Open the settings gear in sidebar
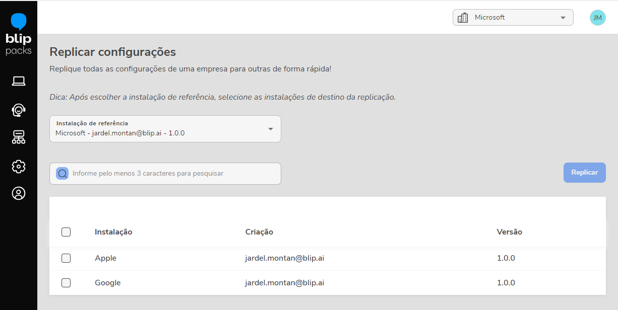 point(19,166)
